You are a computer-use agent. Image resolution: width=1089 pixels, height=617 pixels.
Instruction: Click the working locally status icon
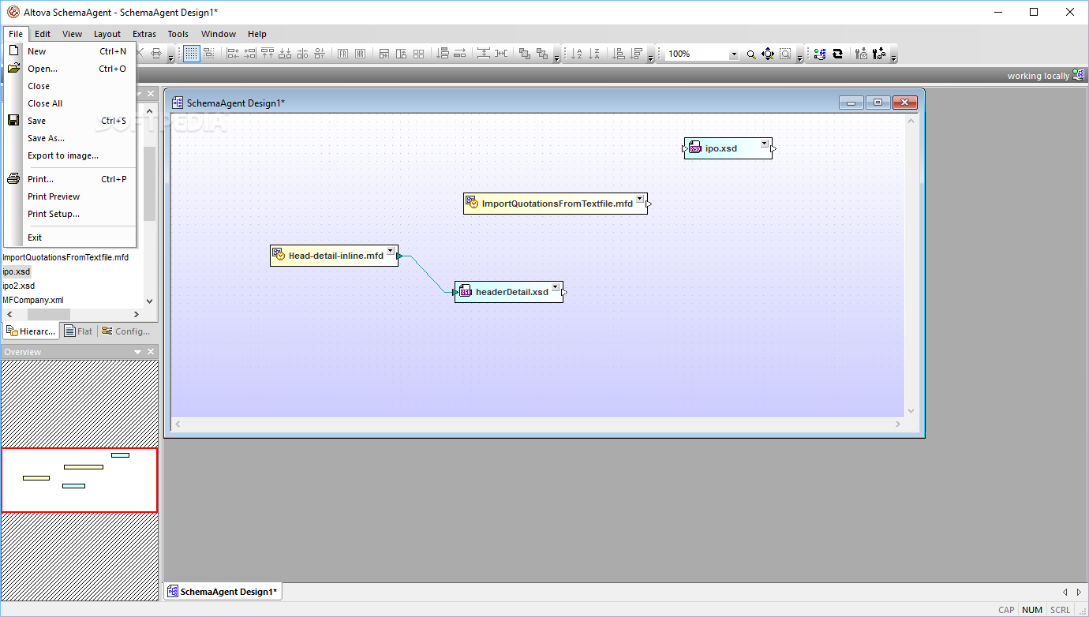click(1078, 76)
